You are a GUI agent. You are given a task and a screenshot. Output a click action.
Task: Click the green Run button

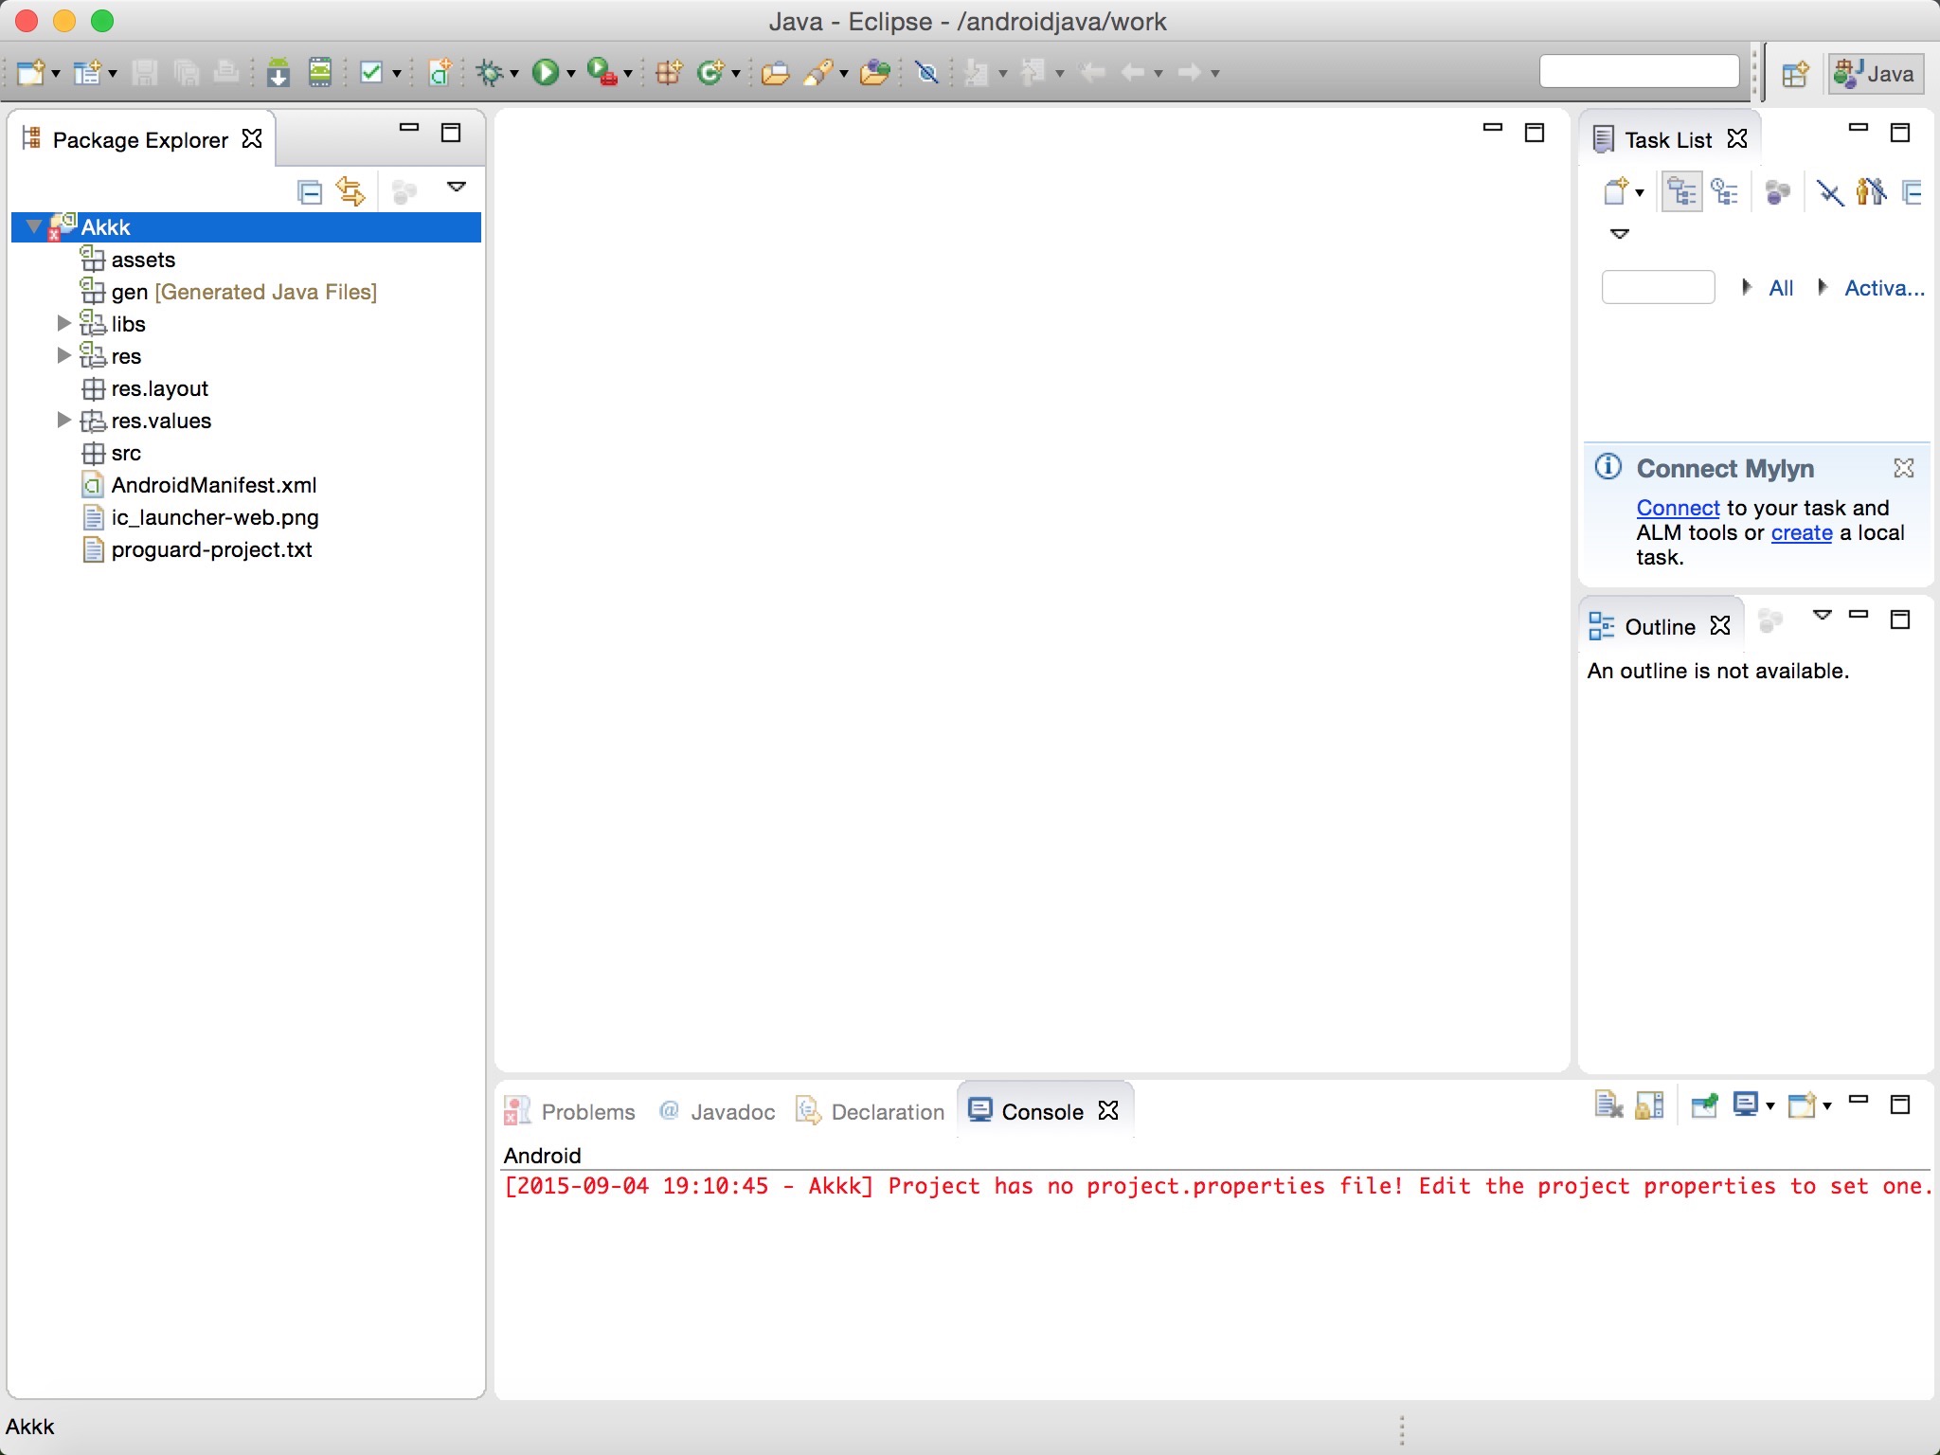tap(546, 72)
